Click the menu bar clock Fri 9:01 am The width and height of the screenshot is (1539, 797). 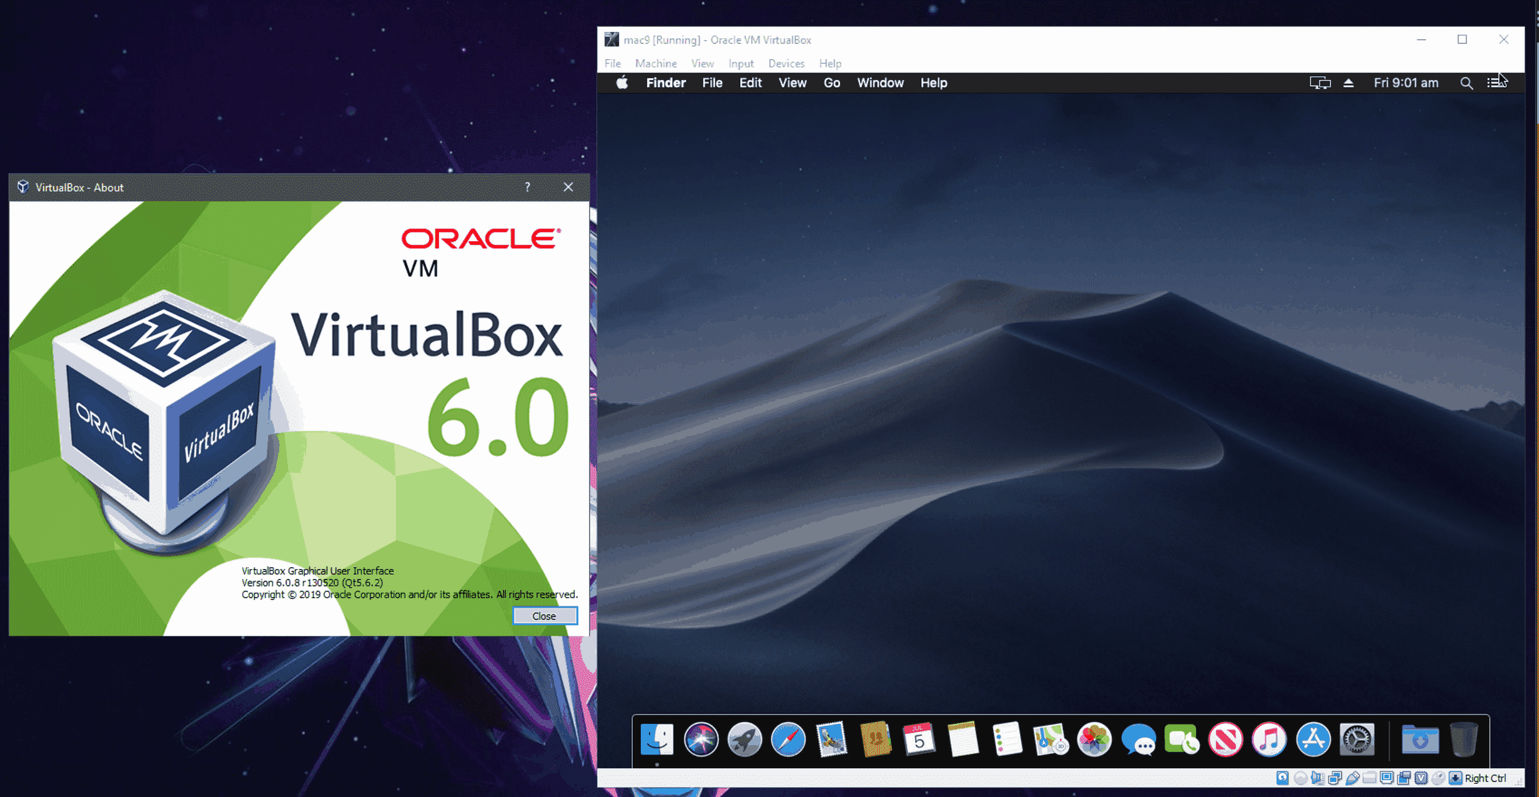1405,83
